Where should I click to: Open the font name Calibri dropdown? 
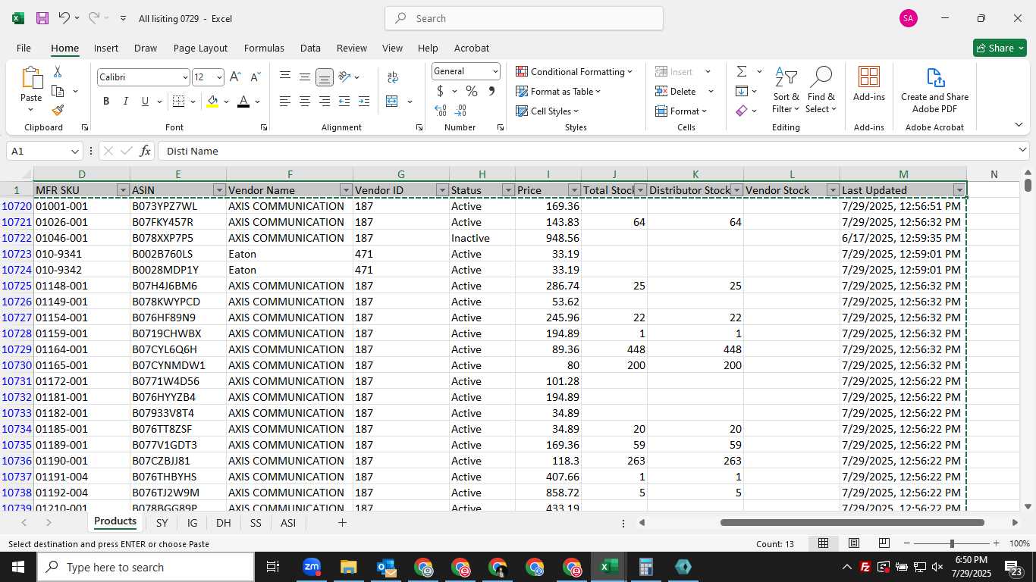coord(185,77)
